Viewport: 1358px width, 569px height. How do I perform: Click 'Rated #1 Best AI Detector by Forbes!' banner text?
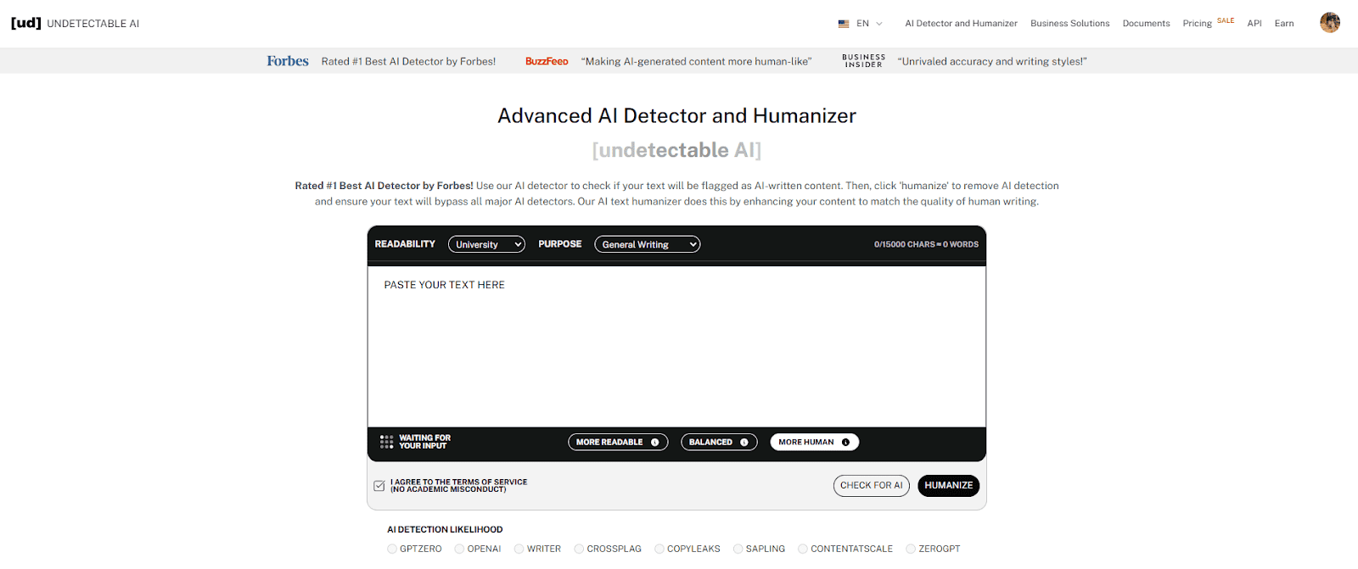coord(408,61)
